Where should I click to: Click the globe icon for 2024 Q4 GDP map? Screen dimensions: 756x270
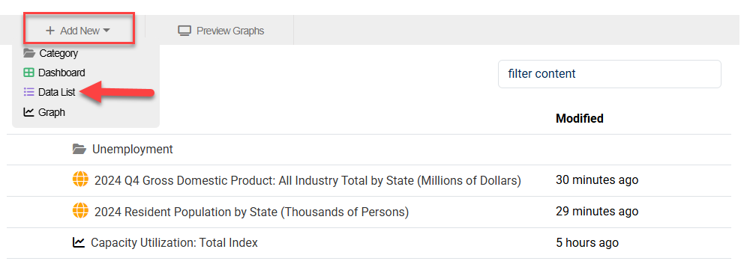click(80, 180)
